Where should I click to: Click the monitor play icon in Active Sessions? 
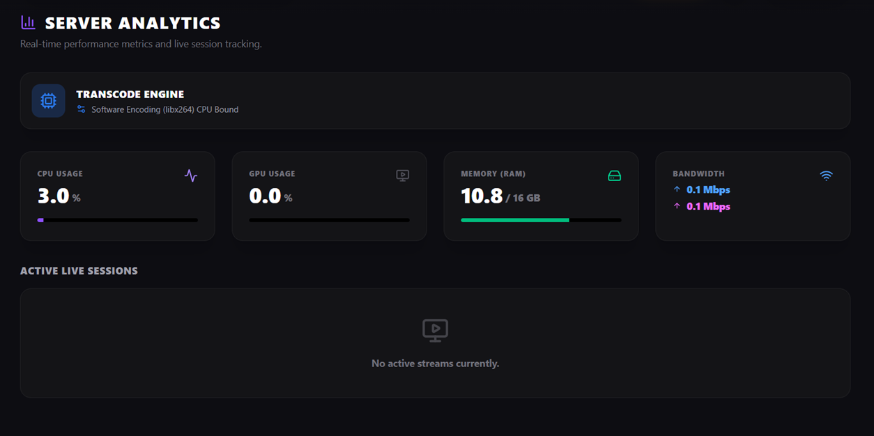(x=436, y=330)
